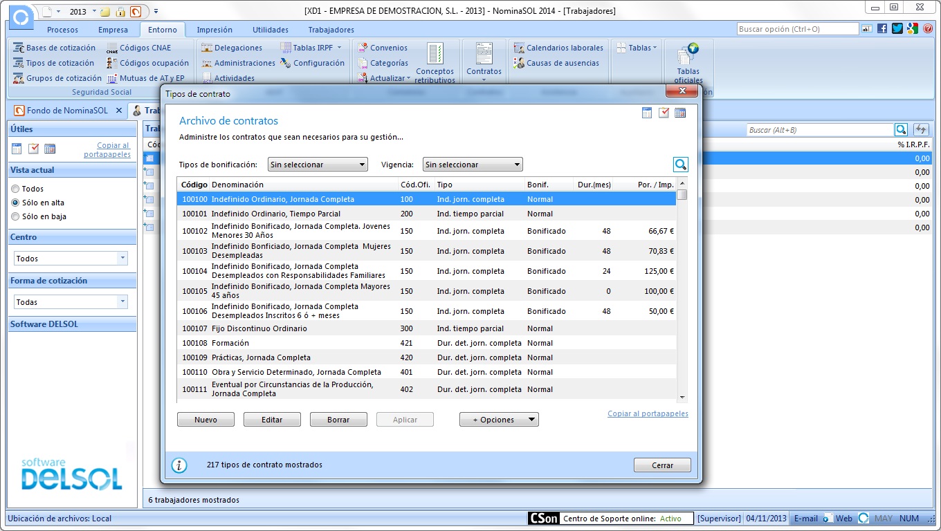The width and height of the screenshot is (941, 531).
Task: Open Códigos ocupación in the ribbon
Action: [147, 63]
